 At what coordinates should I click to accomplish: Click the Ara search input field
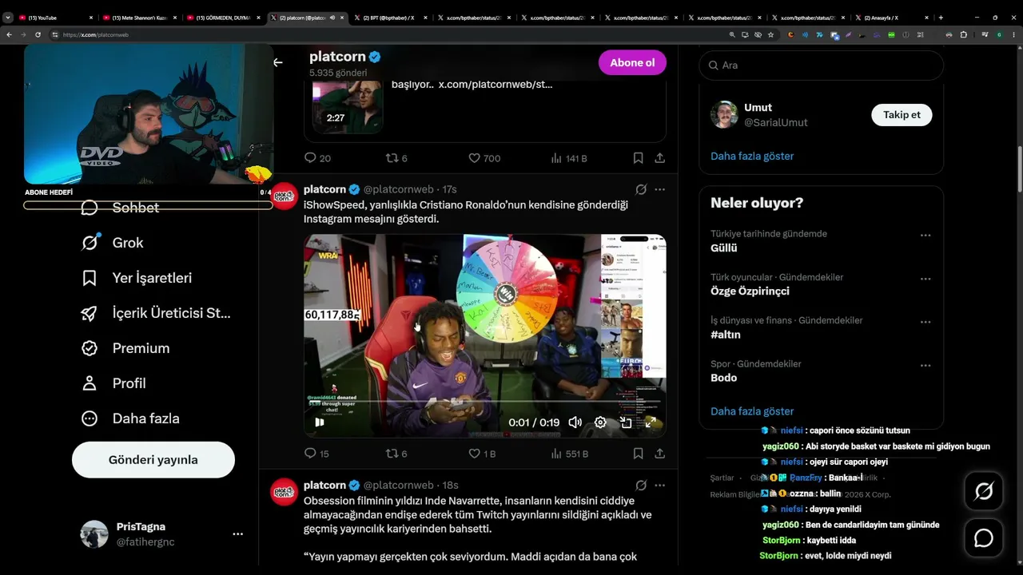click(822, 65)
